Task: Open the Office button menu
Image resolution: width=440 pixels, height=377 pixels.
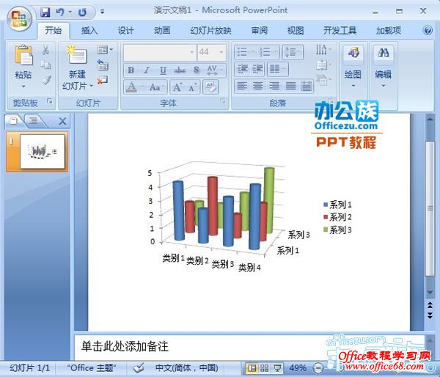Action: point(19,18)
